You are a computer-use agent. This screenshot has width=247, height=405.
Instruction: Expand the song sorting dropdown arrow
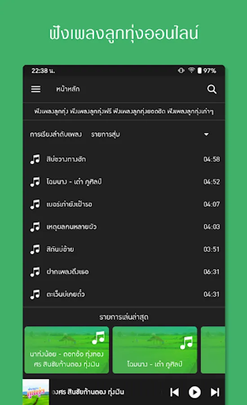tap(206, 134)
